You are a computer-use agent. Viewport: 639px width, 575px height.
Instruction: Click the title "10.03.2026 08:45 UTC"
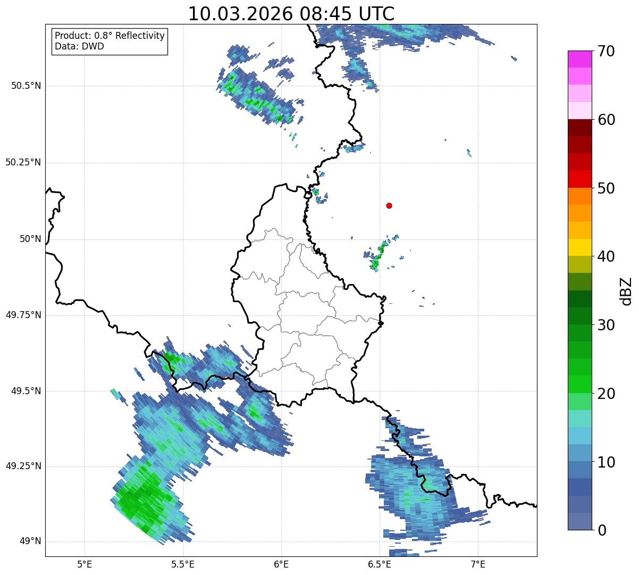pos(291,13)
